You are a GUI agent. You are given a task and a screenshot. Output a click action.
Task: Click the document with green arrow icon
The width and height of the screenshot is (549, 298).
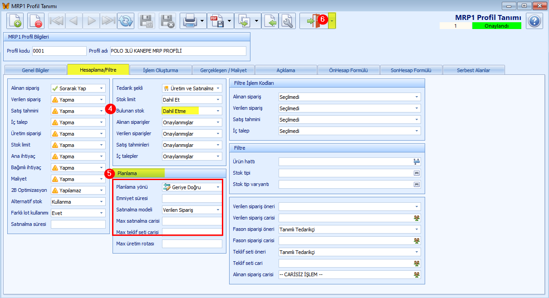(x=270, y=21)
